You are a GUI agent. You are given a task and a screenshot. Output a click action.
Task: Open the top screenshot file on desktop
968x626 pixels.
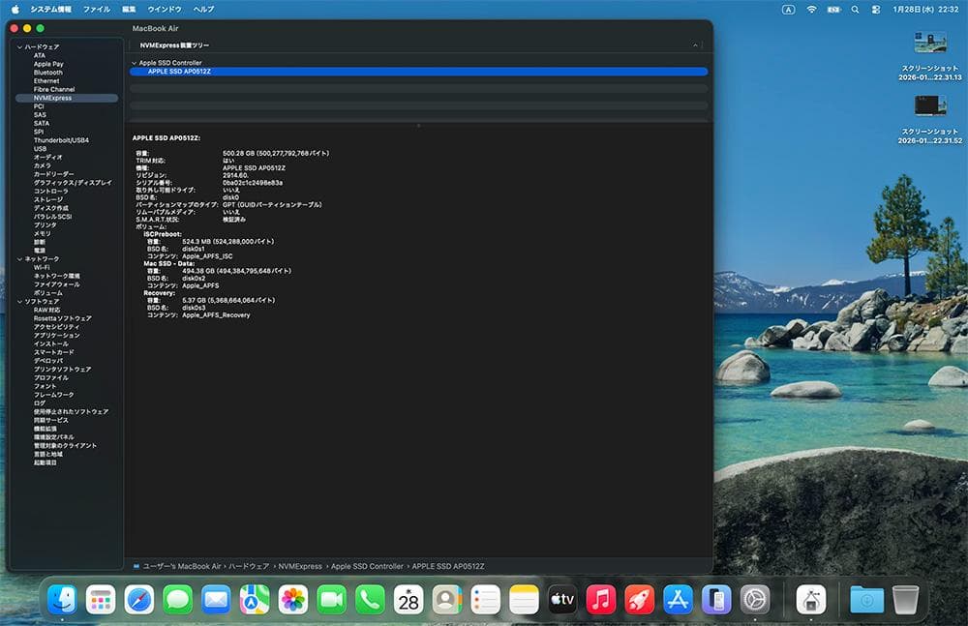[x=929, y=43]
